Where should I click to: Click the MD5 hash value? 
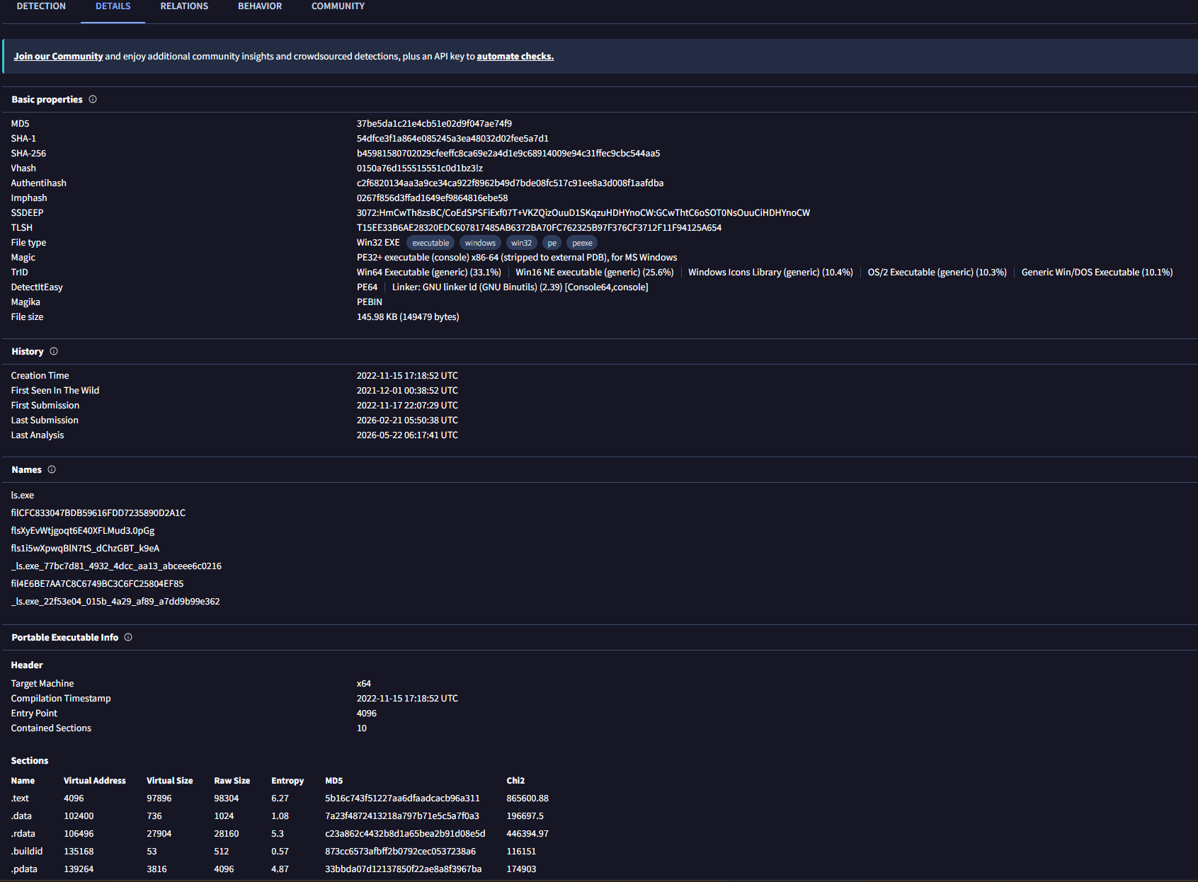(434, 123)
